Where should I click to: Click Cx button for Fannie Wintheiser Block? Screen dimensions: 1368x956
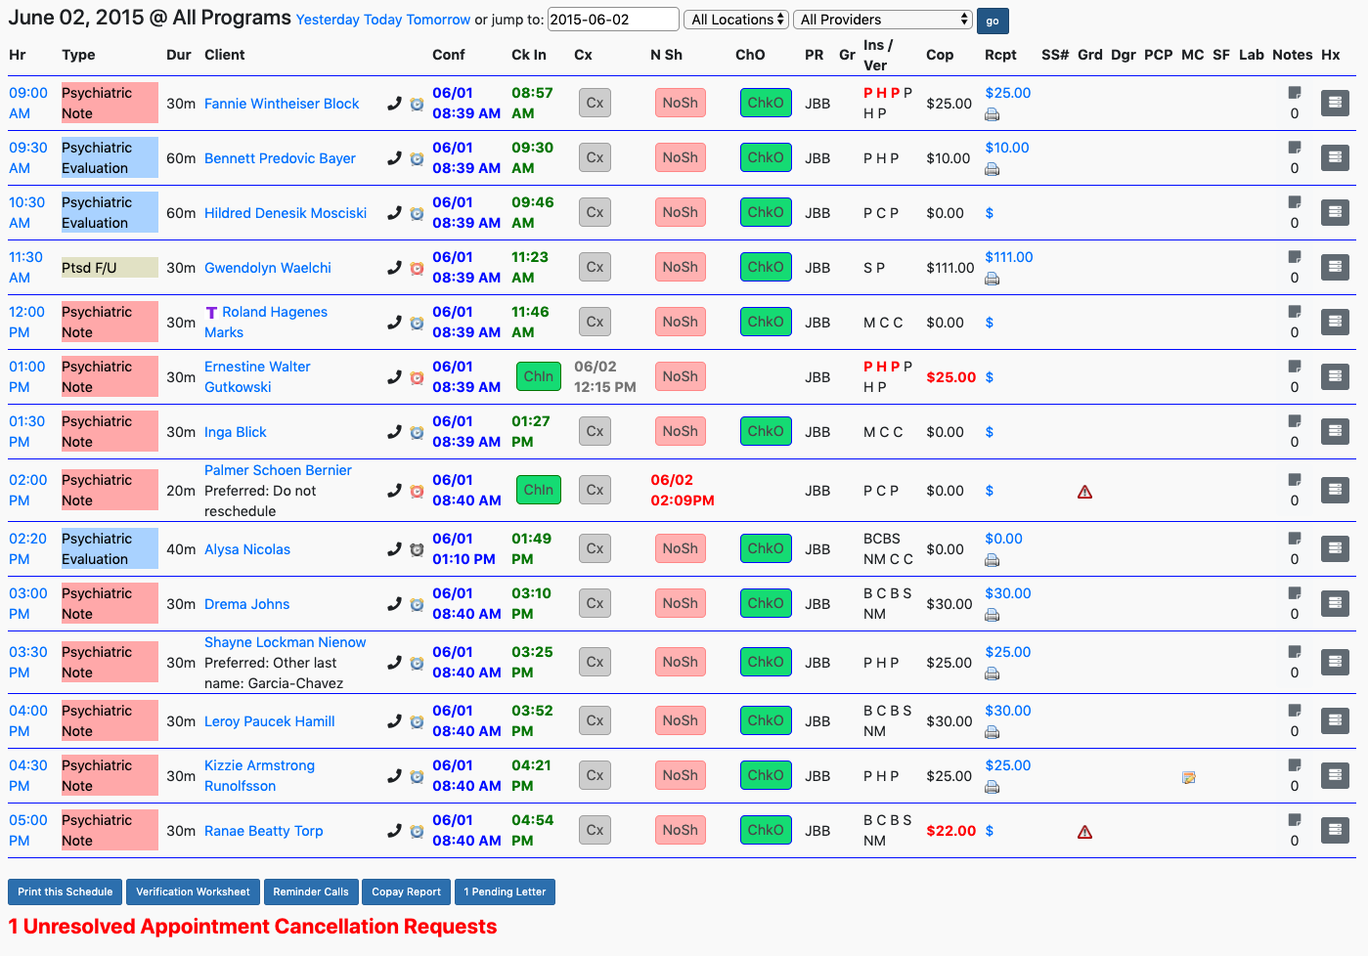[x=595, y=103]
